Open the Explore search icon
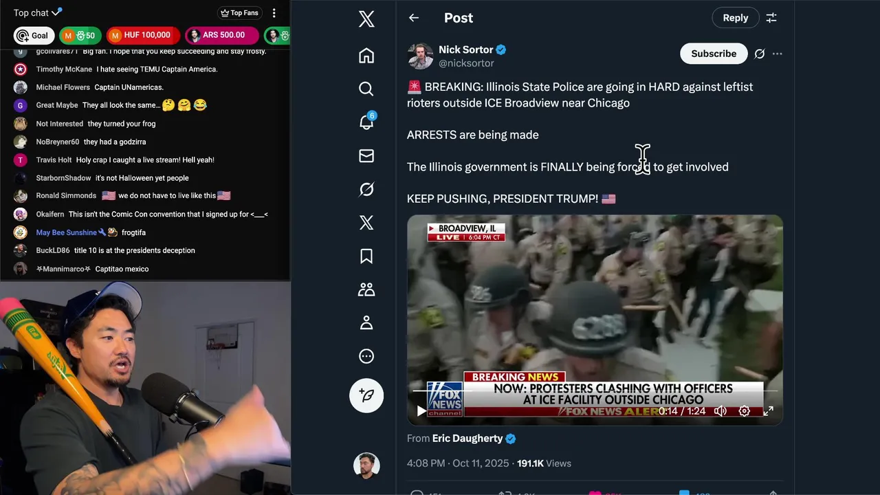This screenshot has height=495, width=880. (366, 89)
